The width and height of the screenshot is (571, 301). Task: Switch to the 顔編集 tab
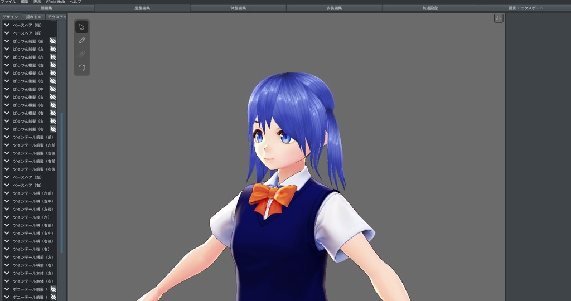click(x=47, y=8)
